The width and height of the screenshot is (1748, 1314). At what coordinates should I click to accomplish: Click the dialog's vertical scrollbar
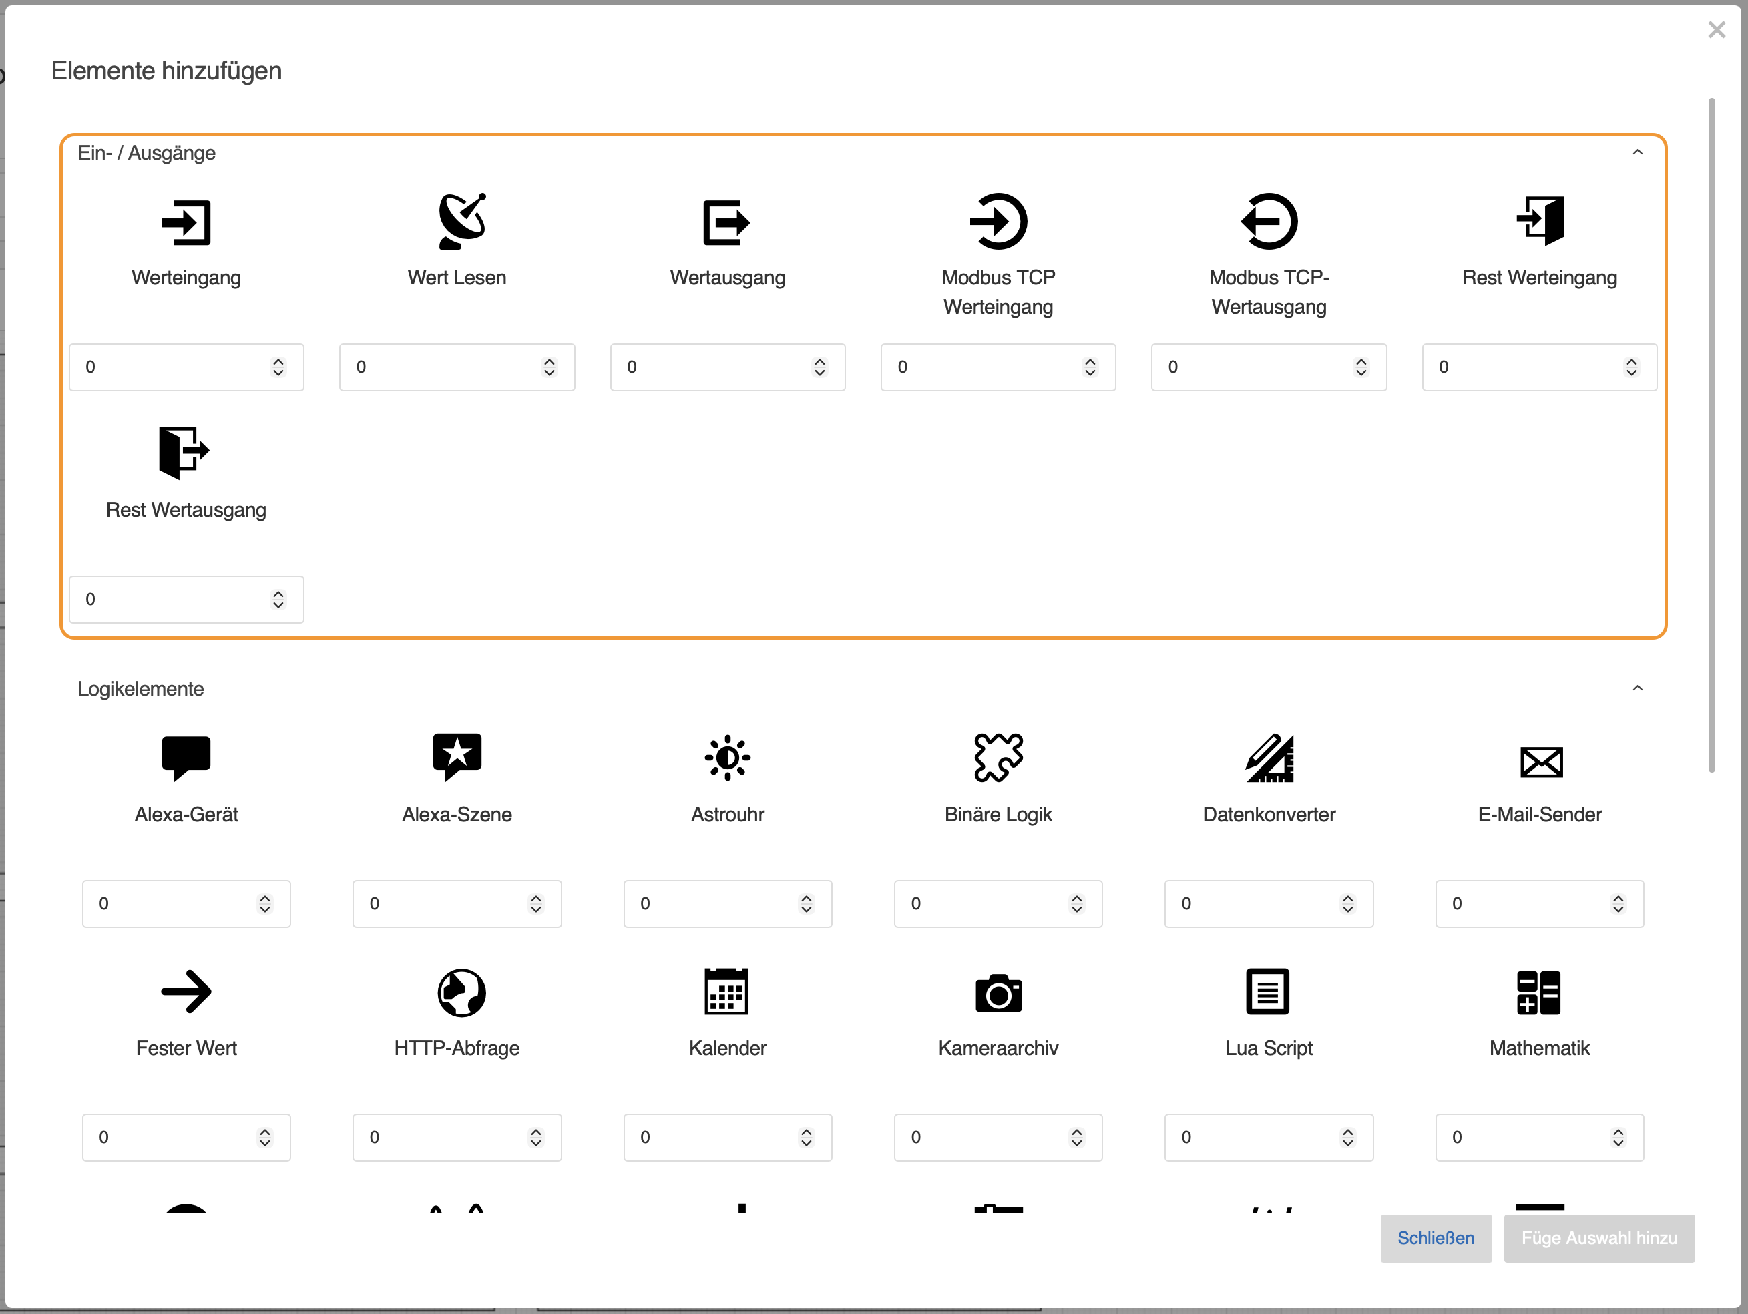coord(1712,435)
